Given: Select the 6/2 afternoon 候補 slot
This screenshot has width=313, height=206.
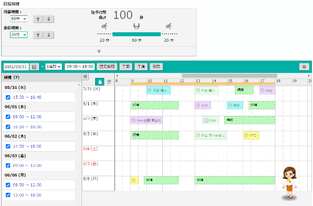Looking at the screenshot, I should pos(250,120).
